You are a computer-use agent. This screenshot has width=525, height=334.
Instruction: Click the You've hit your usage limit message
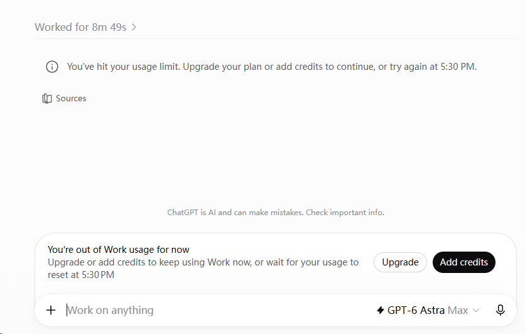[x=271, y=67]
